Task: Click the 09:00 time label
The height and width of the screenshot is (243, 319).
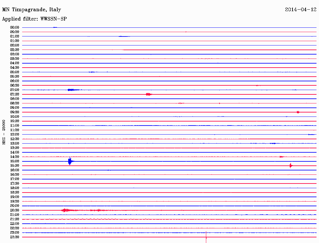Action: (x=15, y=108)
